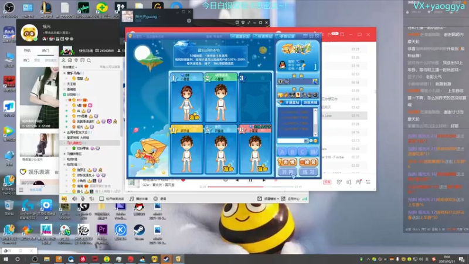Click 邀请好友 at game window top
Viewport: 469px width, 264px height.
point(240,36)
